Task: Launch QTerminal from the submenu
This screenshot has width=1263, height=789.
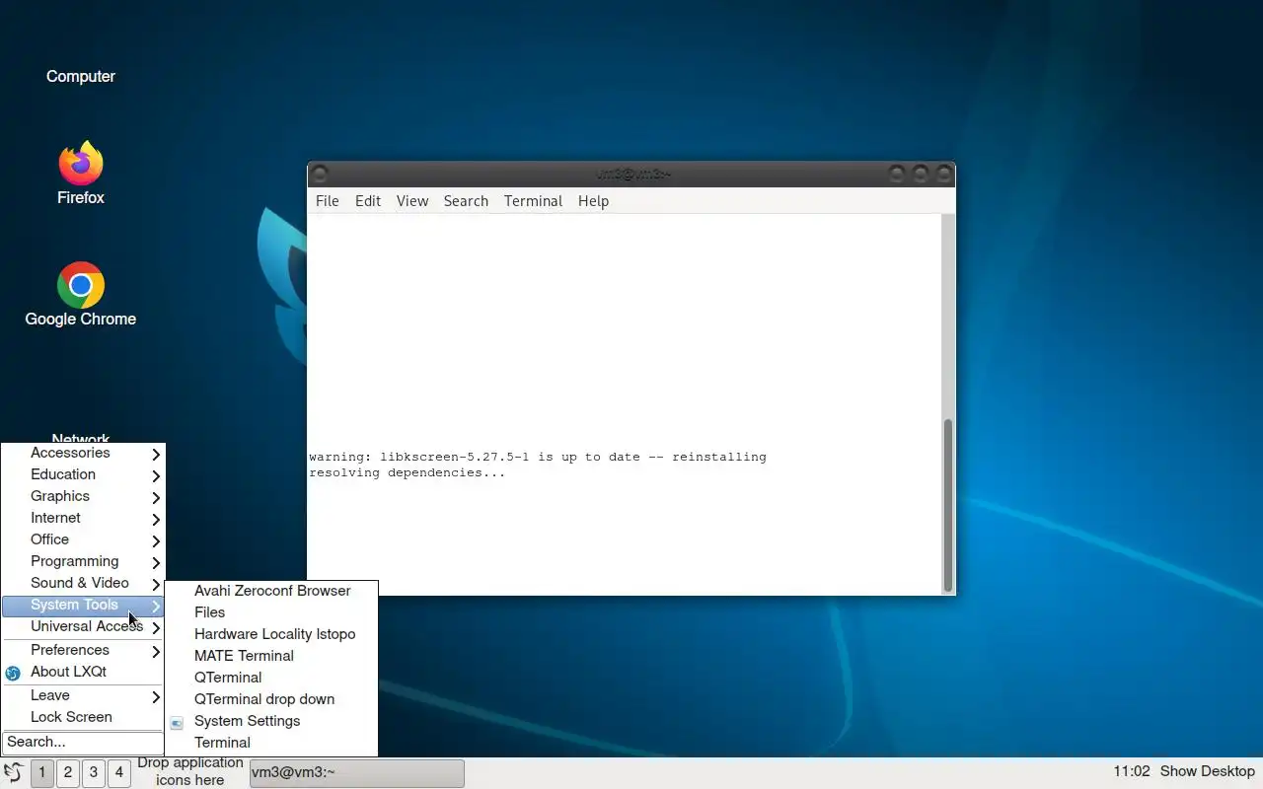Action: pyautogui.click(x=271, y=678)
